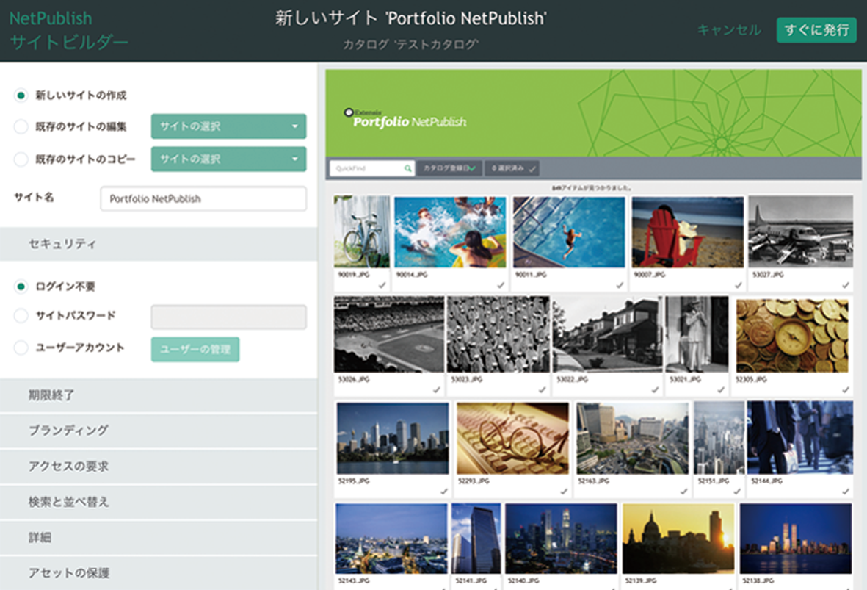Expand the ブランディング section

[x=159, y=431]
